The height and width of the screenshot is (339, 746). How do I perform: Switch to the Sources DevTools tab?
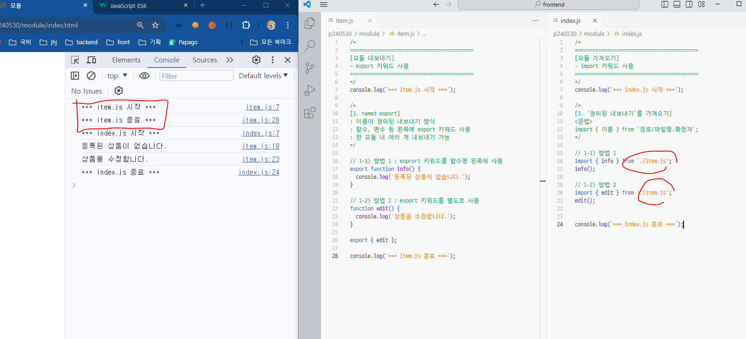pyautogui.click(x=205, y=60)
